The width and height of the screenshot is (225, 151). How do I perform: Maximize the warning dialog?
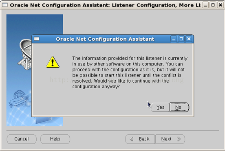(181, 39)
